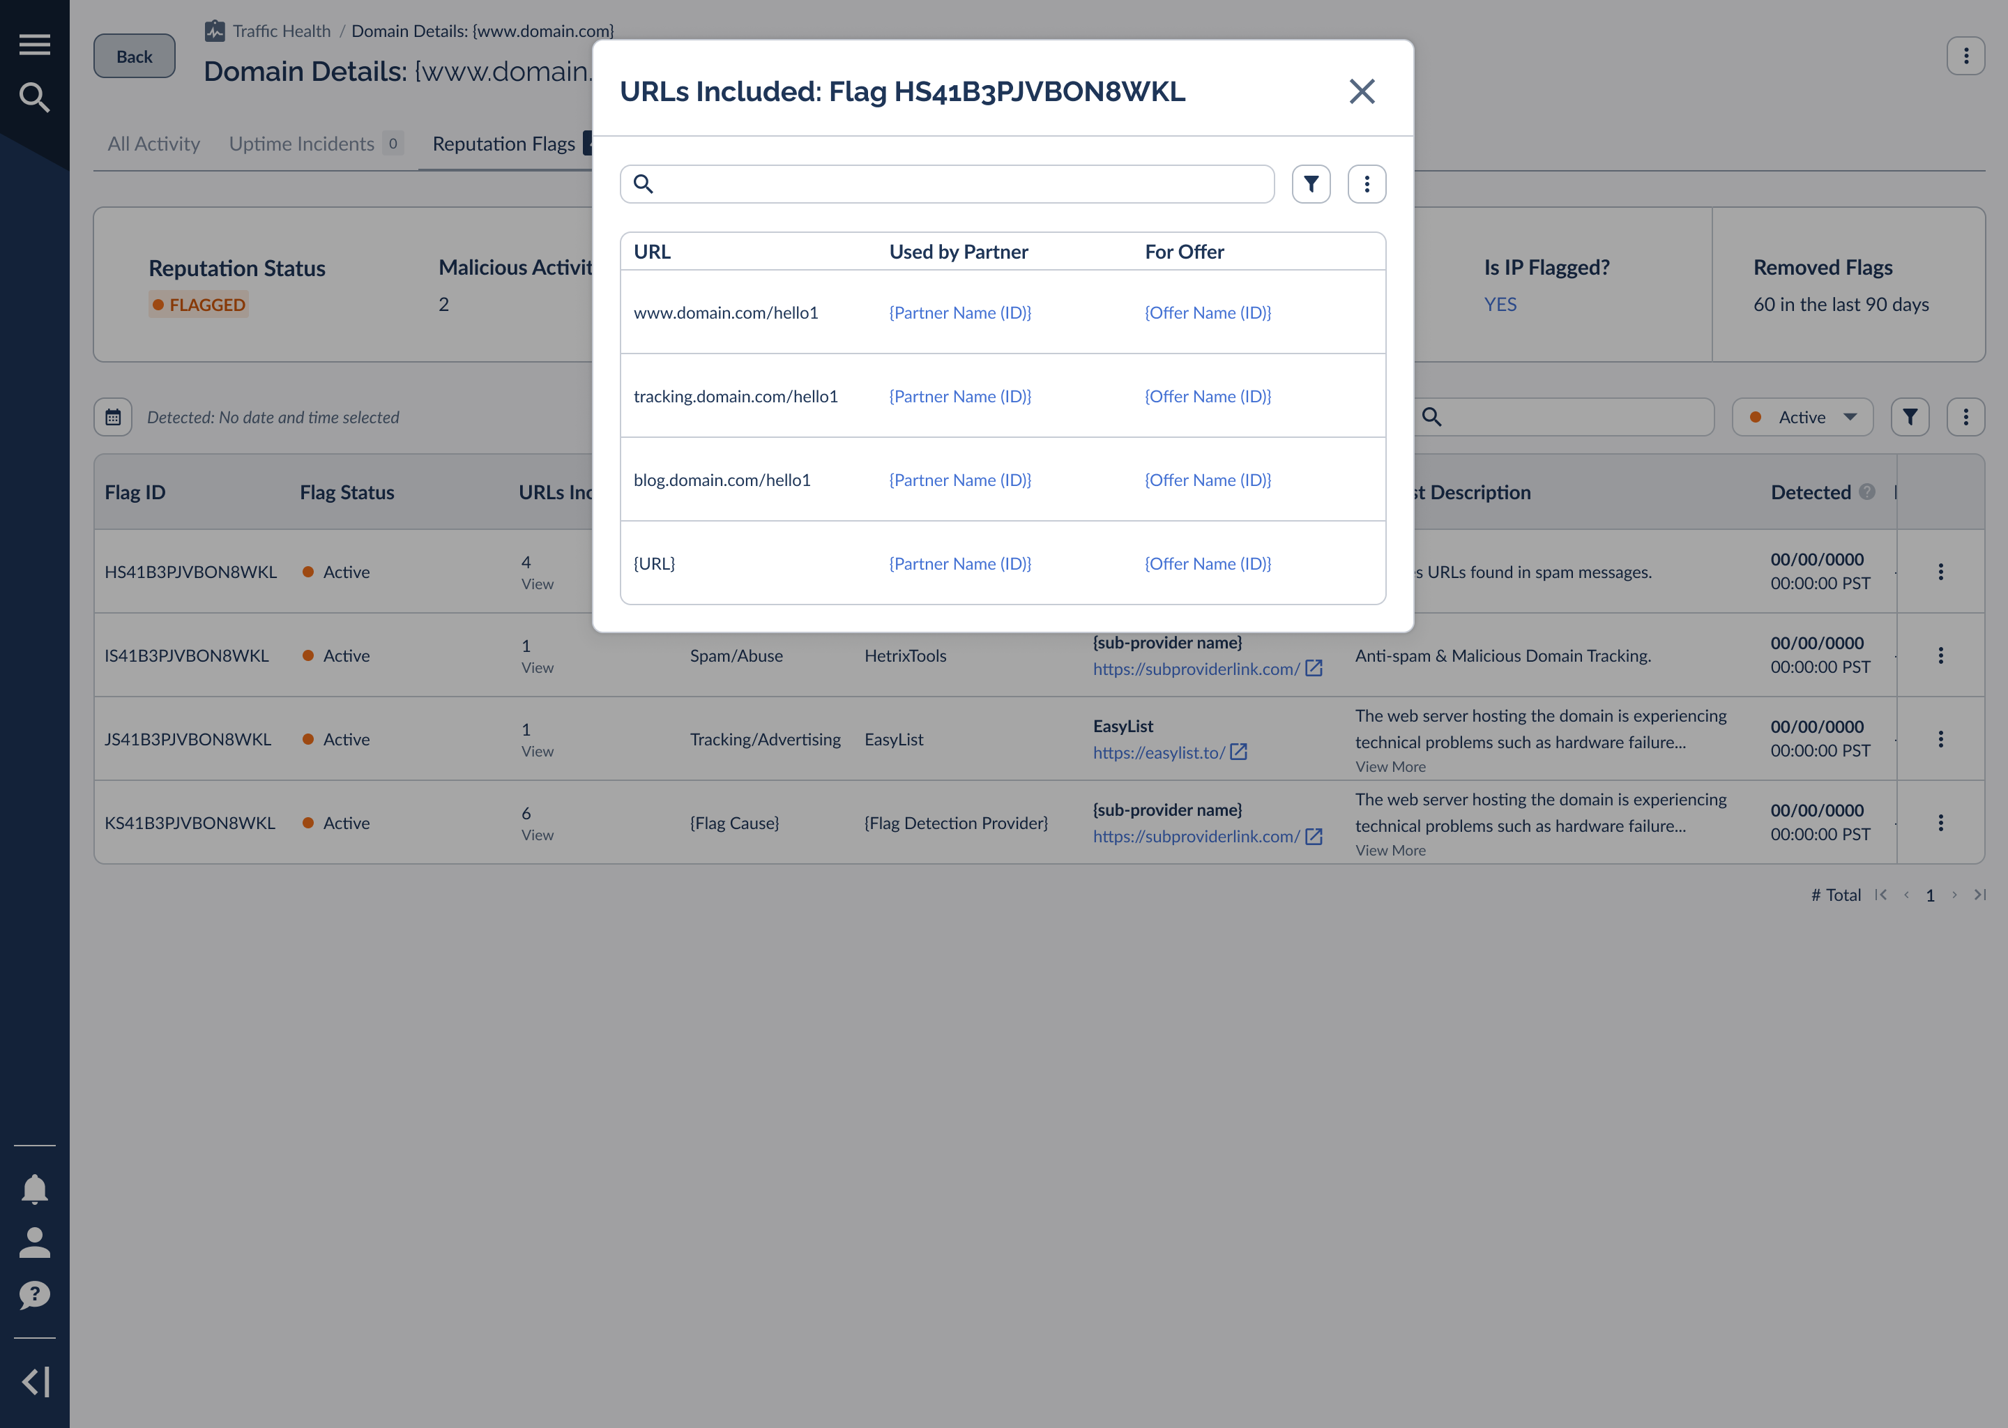The height and width of the screenshot is (1428, 2008).
Task: Open row actions for JS41B3PJVBON8WKL
Action: coord(1940,738)
